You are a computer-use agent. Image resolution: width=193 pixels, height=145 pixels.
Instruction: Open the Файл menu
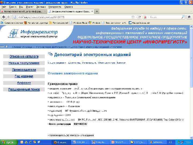point(4,7)
